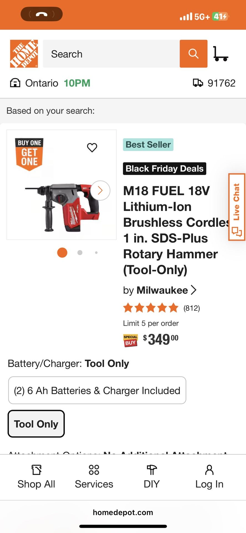Expand the Milwaukee brand page via chevron
Viewport: 246px width, 533px height.
click(x=193, y=290)
